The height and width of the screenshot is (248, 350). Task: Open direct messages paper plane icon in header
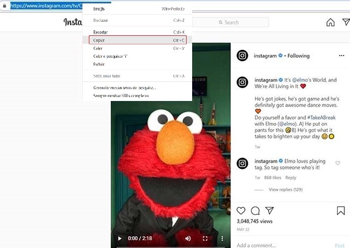point(346,22)
